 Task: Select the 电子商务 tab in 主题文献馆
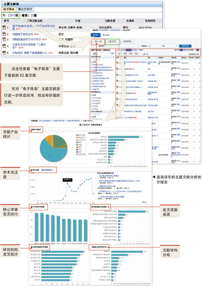9,9
